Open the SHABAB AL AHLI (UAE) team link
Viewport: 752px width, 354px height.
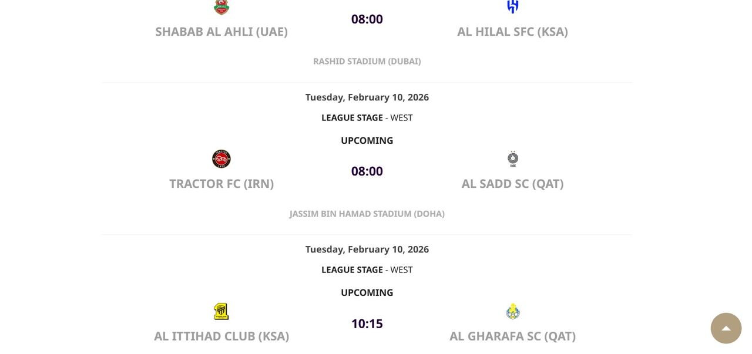221,32
